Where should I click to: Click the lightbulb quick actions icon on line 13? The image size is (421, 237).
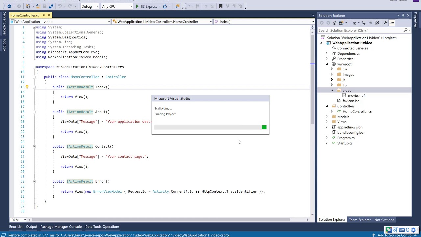tap(27, 87)
